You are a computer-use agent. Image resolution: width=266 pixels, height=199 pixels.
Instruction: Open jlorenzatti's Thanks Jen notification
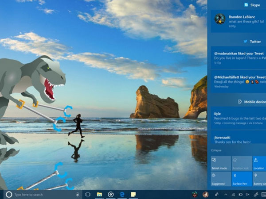coord(239,137)
